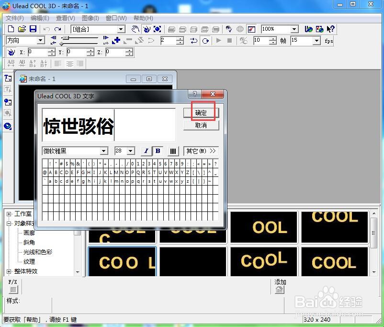384x327 pixels.
Task: Select the Resize object tool
Action: (157, 29)
